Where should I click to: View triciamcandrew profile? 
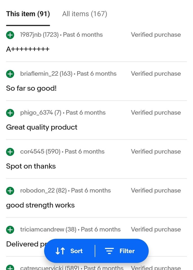[42, 229]
